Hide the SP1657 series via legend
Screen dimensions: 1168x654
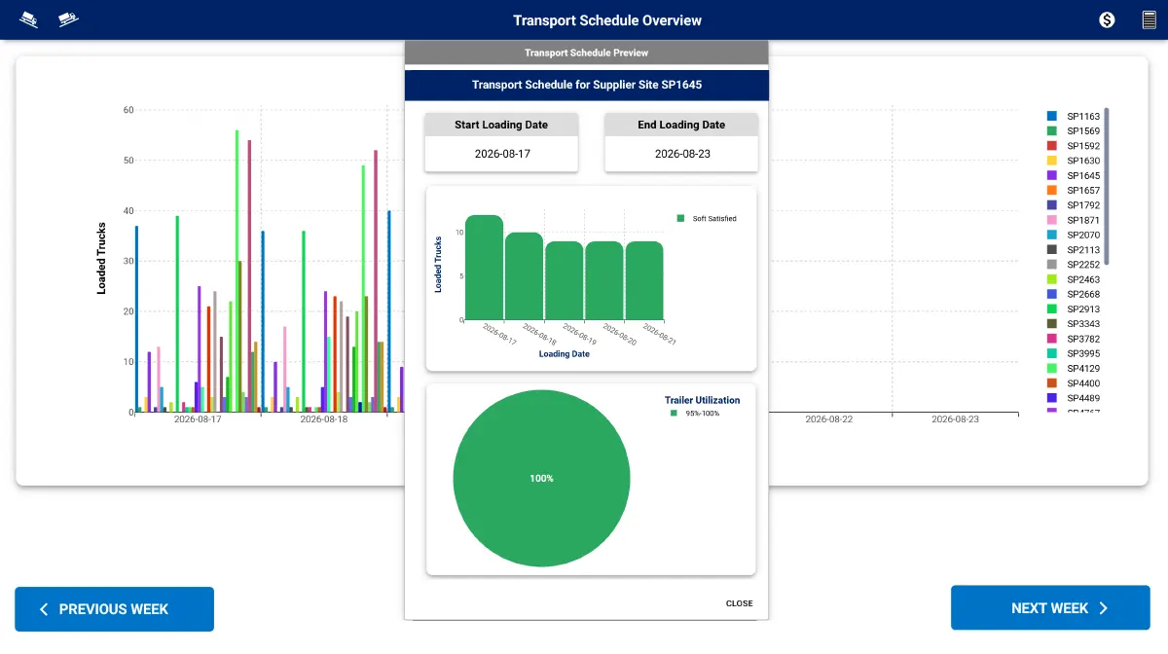click(1074, 191)
